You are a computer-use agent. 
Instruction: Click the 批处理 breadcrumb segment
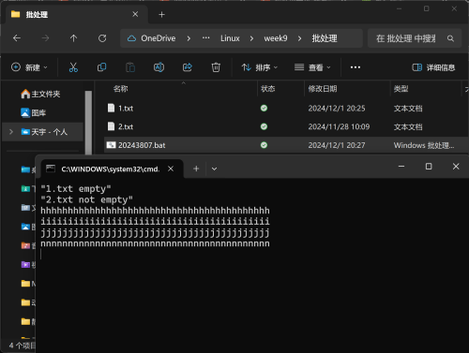coord(325,38)
